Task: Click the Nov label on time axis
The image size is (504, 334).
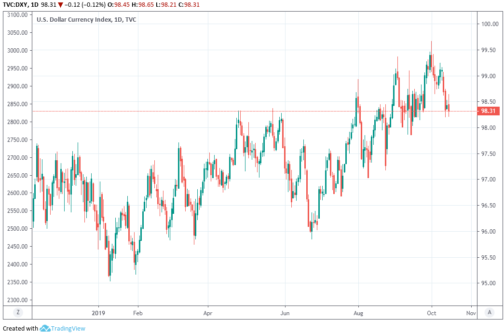Action: click(x=471, y=313)
